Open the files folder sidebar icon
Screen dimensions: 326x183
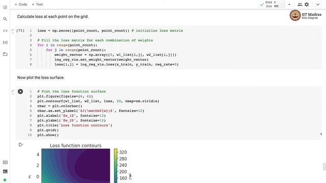(5, 54)
